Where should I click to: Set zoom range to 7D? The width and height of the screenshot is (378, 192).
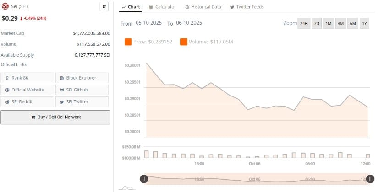coord(316,23)
